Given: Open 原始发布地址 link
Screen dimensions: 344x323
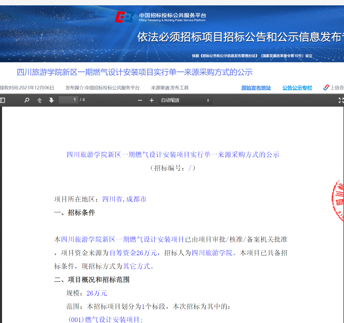Looking at the screenshot, I should tap(256, 88).
